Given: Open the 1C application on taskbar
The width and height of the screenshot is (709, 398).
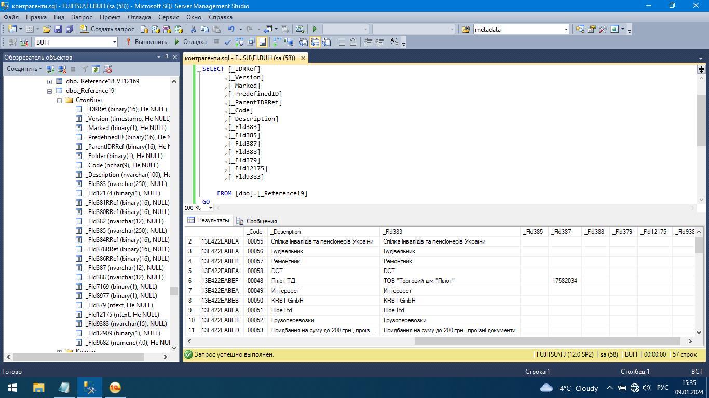Looking at the screenshot, I should 115,388.
